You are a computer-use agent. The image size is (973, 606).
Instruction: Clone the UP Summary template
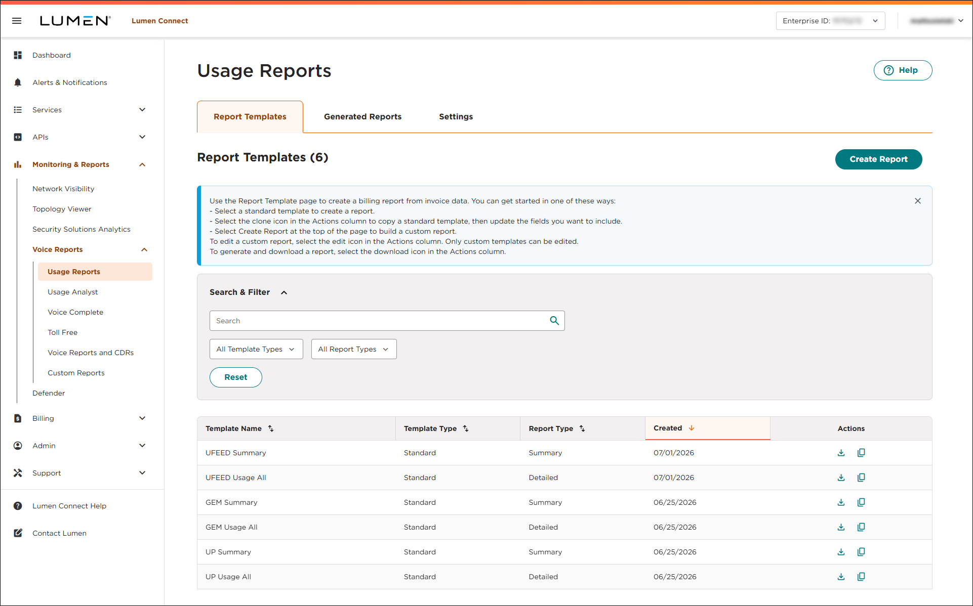[861, 552]
